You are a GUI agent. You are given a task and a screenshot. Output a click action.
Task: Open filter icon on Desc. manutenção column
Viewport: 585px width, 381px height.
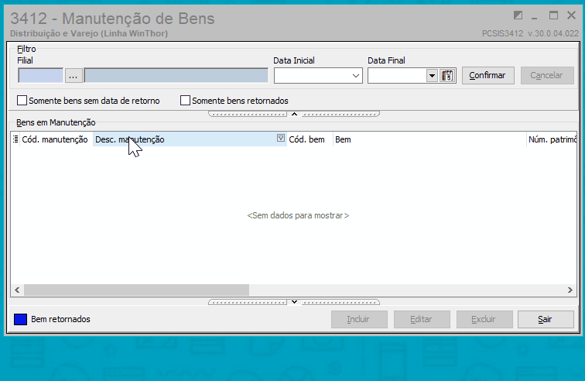pyautogui.click(x=281, y=138)
